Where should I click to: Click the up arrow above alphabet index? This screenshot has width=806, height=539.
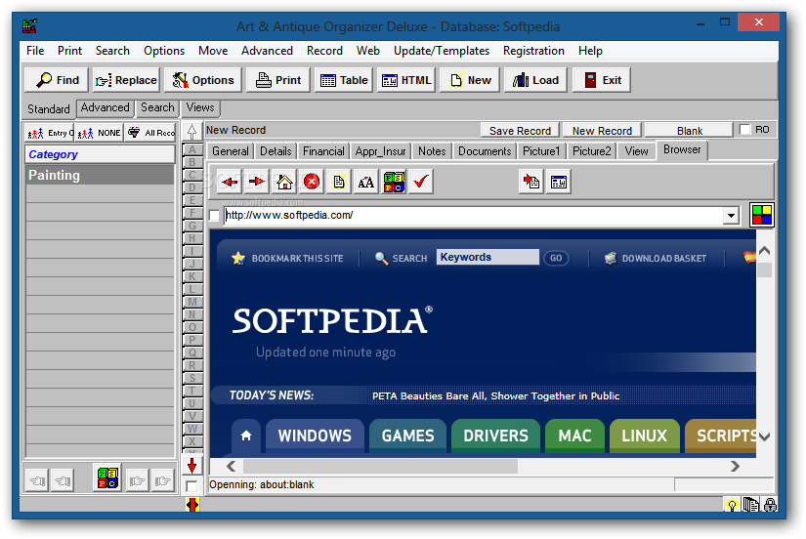(191, 132)
